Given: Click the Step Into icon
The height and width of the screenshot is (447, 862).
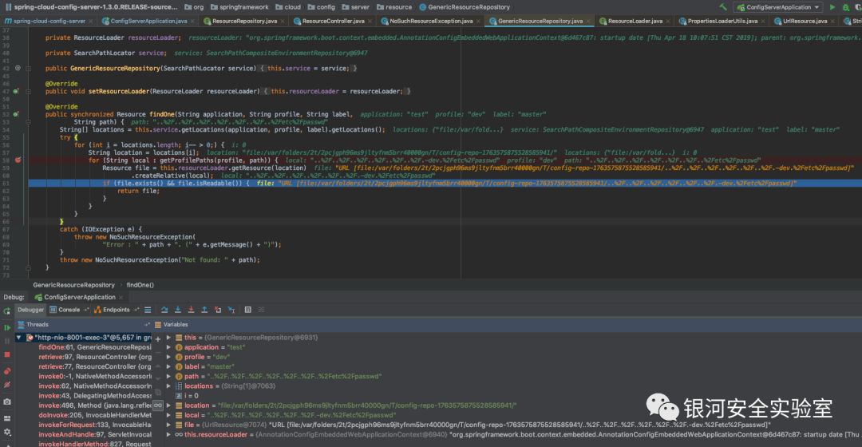Looking at the screenshot, I should tap(177, 310).
